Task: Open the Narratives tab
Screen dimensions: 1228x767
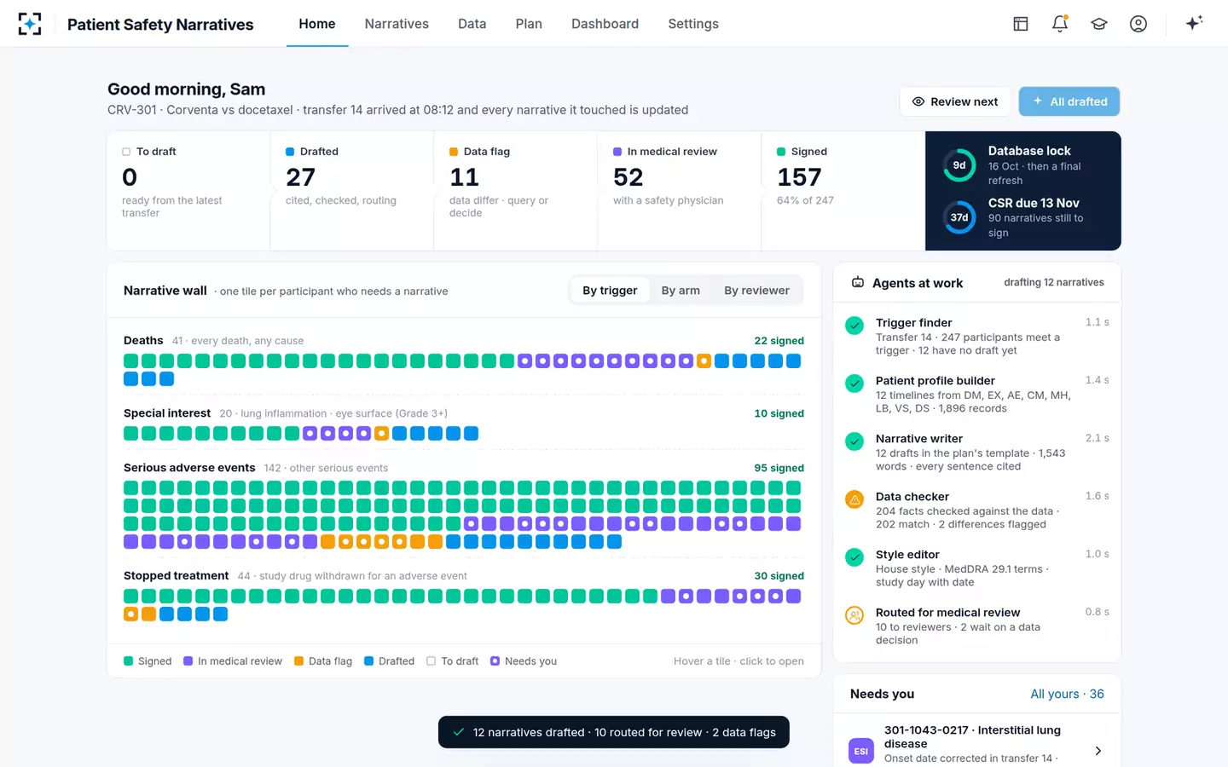Action: click(397, 24)
